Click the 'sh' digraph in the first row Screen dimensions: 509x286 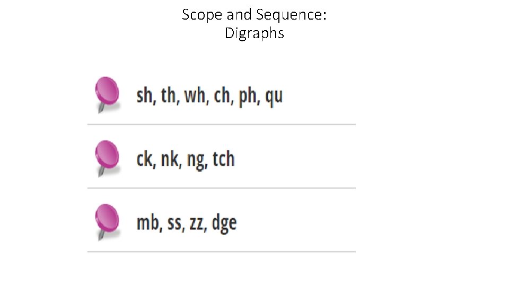tap(144, 96)
